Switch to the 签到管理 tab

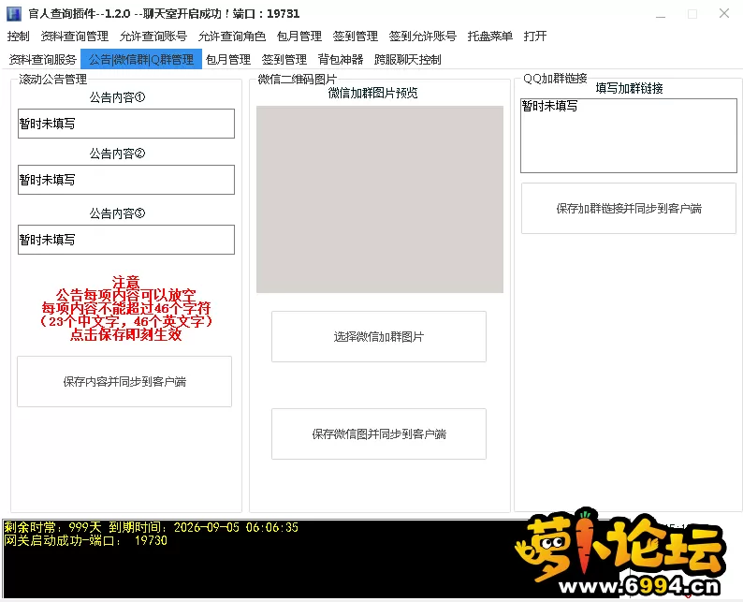point(284,59)
